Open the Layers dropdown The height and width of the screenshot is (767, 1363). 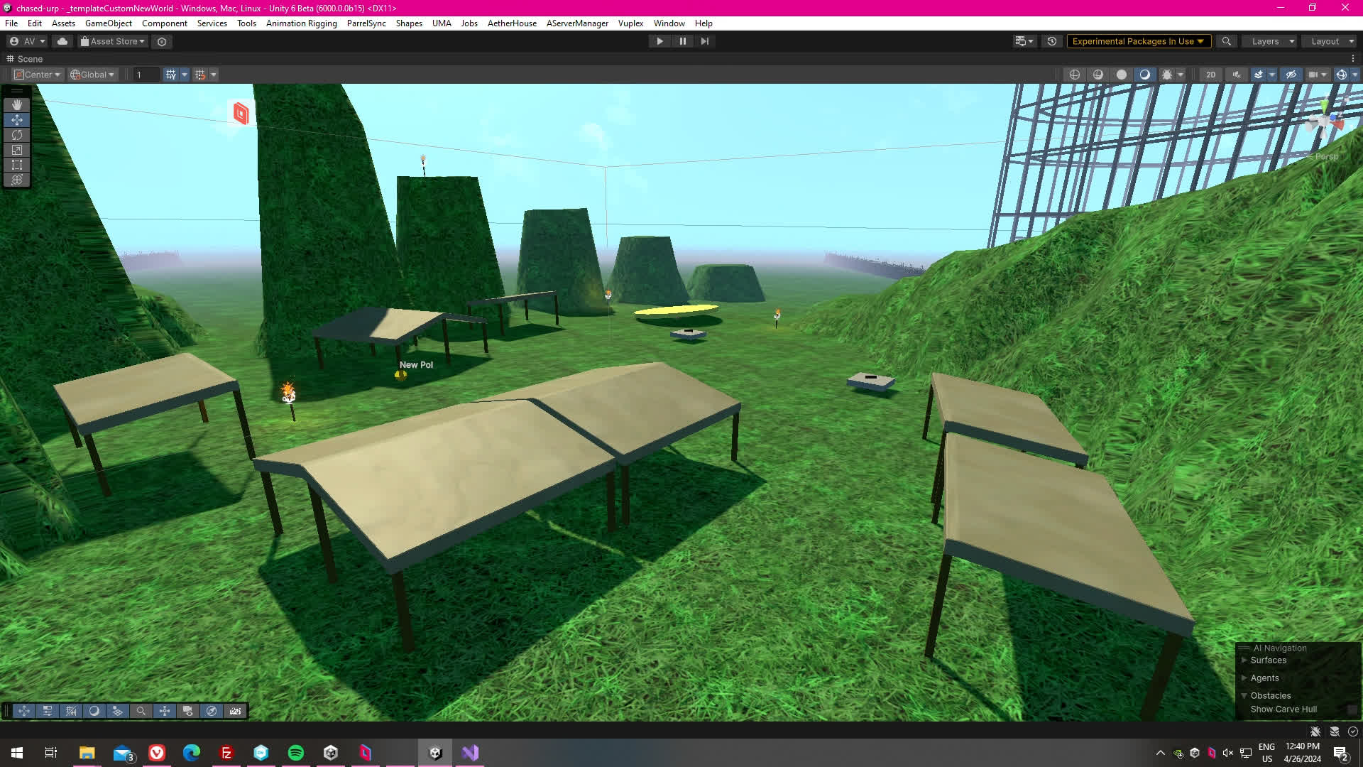pyautogui.click(x=1271, y=41)
